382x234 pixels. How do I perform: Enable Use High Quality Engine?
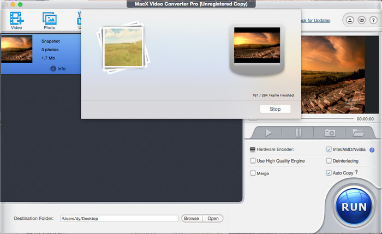pos(253,161)
